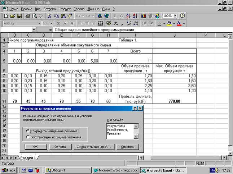Click the Ru language indicator in tray
233x174 pixels.
(212, 170)
